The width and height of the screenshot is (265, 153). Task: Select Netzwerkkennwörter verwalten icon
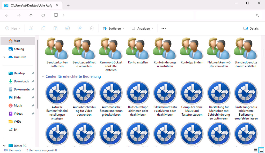[219, 48]
